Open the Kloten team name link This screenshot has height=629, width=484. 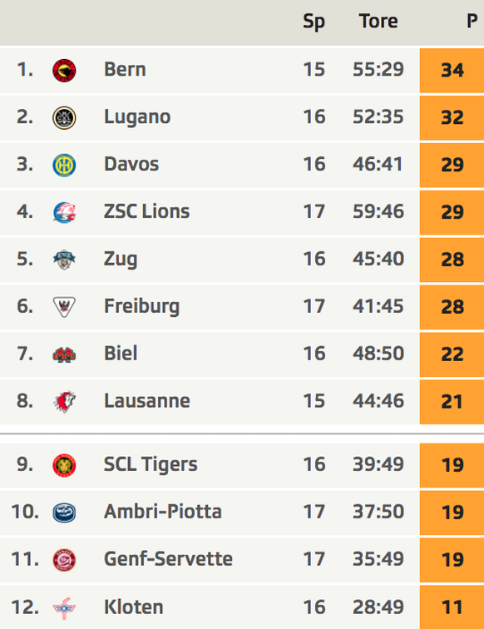[x=134, y=607]
